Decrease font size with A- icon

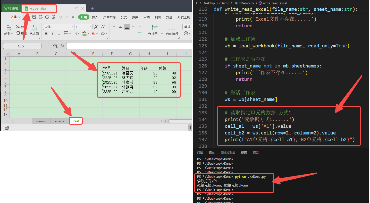click(x=103, y=27)
